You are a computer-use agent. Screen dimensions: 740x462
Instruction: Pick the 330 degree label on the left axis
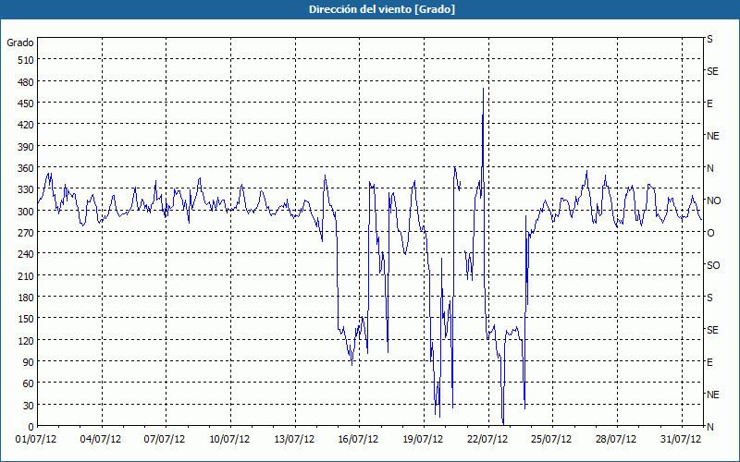tap(26, 189)
